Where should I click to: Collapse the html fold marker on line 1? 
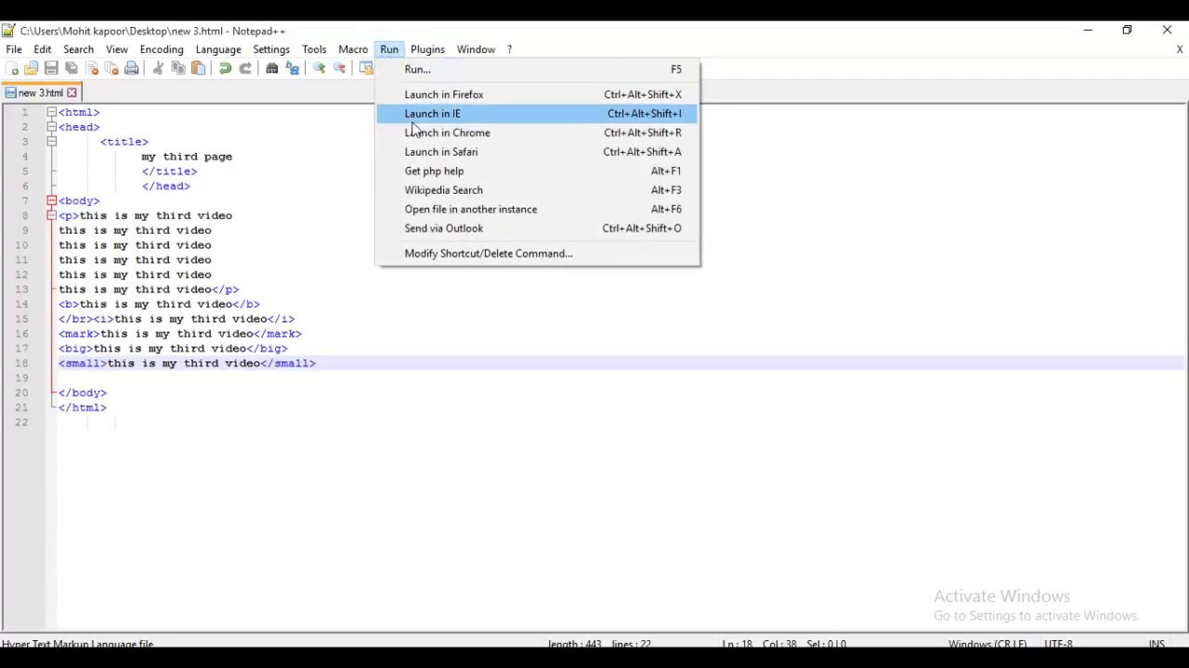[52, 112]
